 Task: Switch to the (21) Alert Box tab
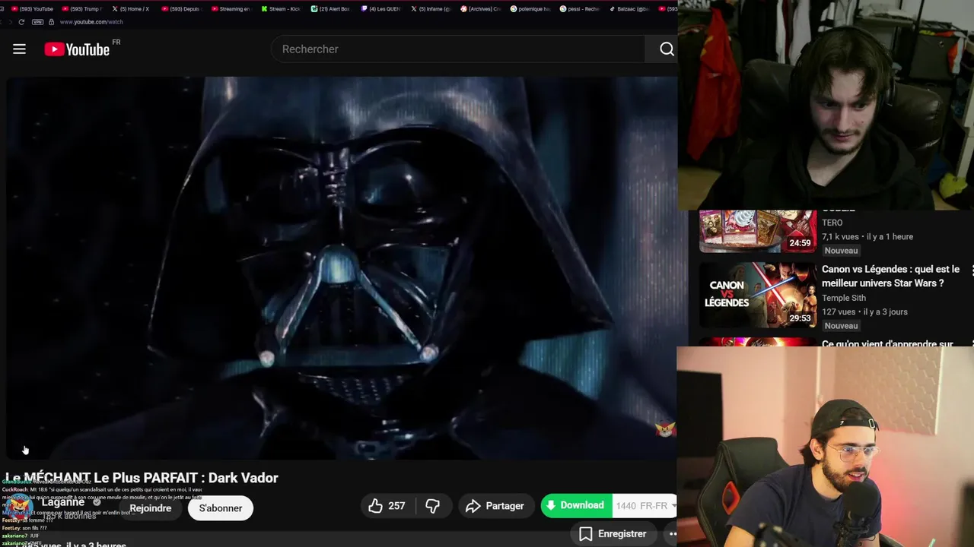[330, 9]
